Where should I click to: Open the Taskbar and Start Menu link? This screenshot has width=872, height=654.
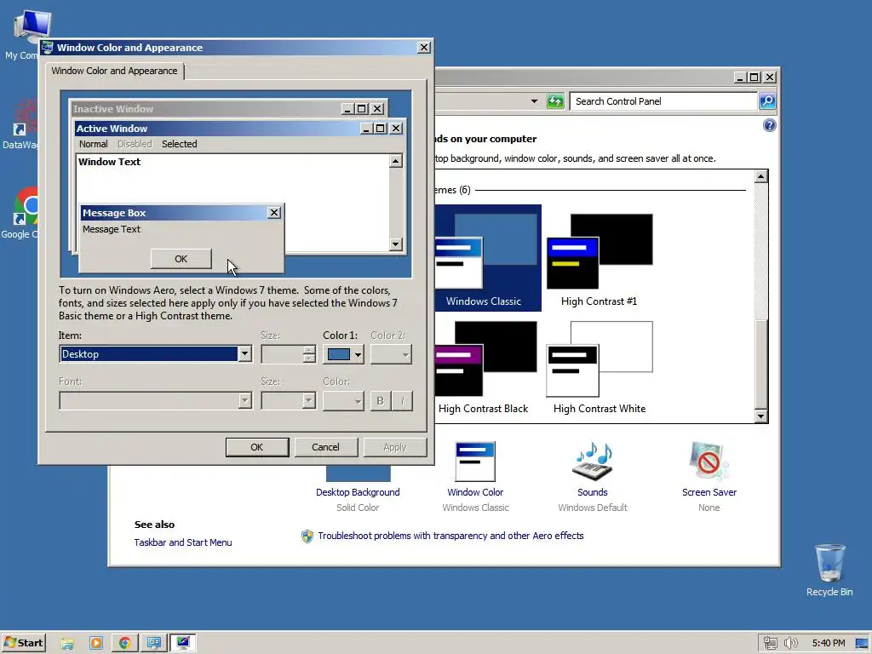click(x=183, y=542)
